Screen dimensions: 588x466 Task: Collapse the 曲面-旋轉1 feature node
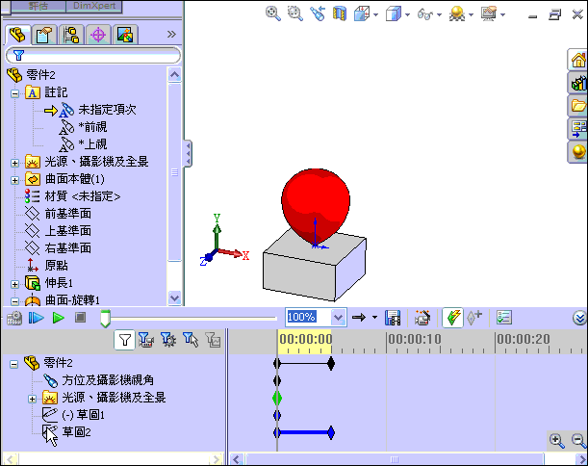[x=14, y=301]
